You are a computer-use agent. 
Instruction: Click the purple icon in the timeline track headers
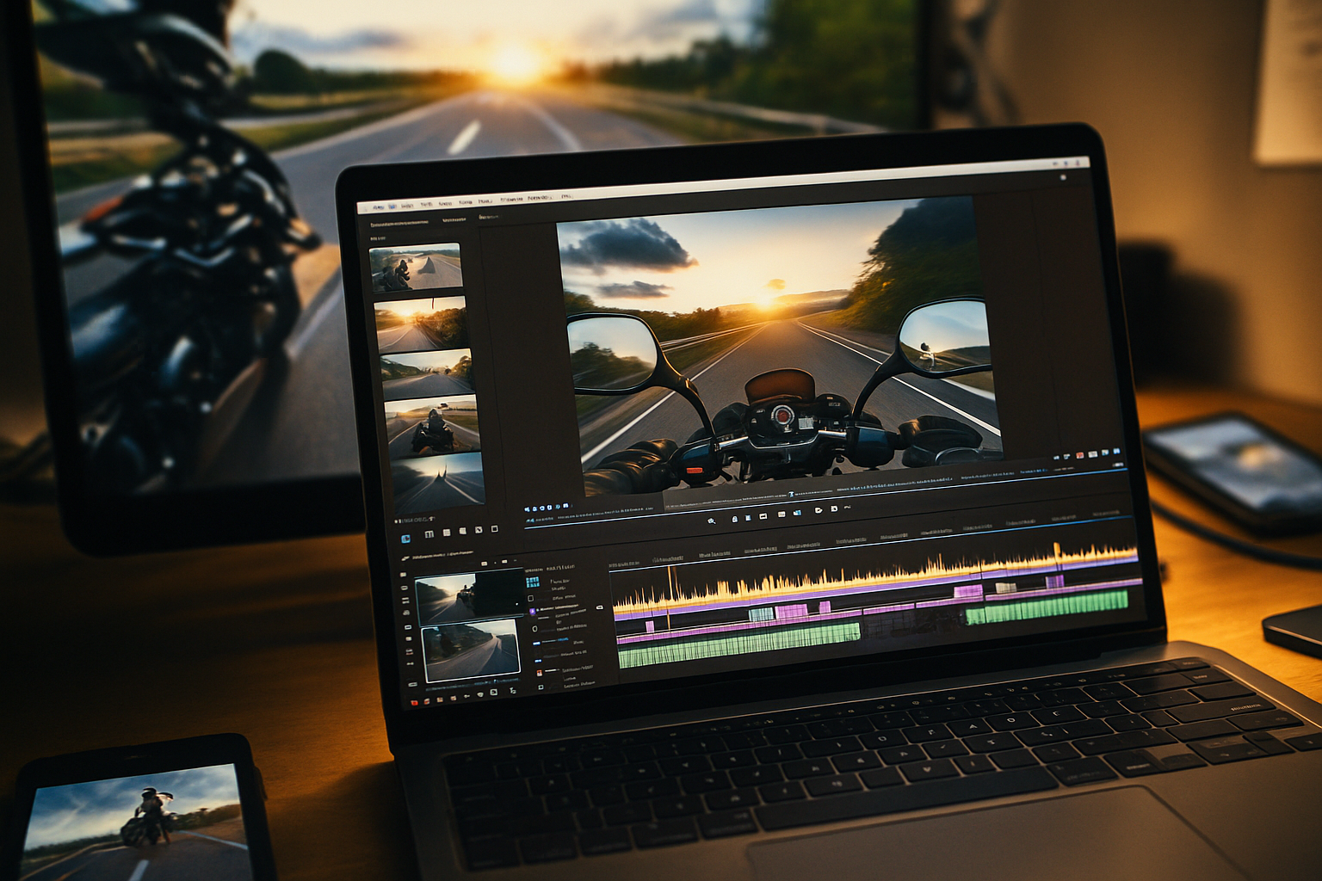point(534,612)
